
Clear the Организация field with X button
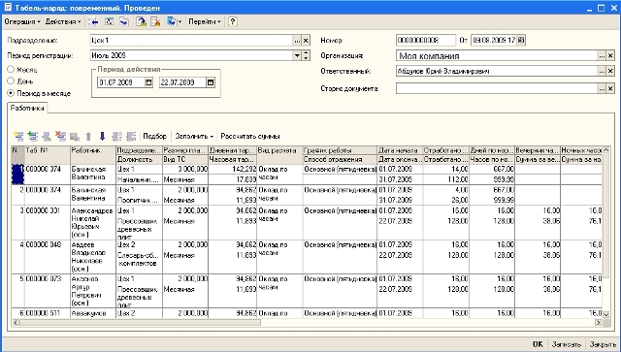tap(610, 56)
